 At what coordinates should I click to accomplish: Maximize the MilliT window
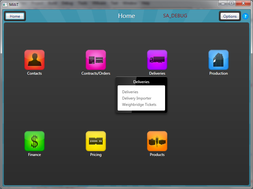(x=231, y=3)
